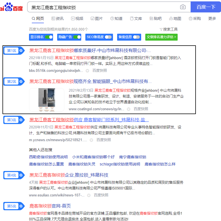Open result 鹿客指纹锁官网-首页
Screen dimensions: 221x221
click(x=50, y=206)
